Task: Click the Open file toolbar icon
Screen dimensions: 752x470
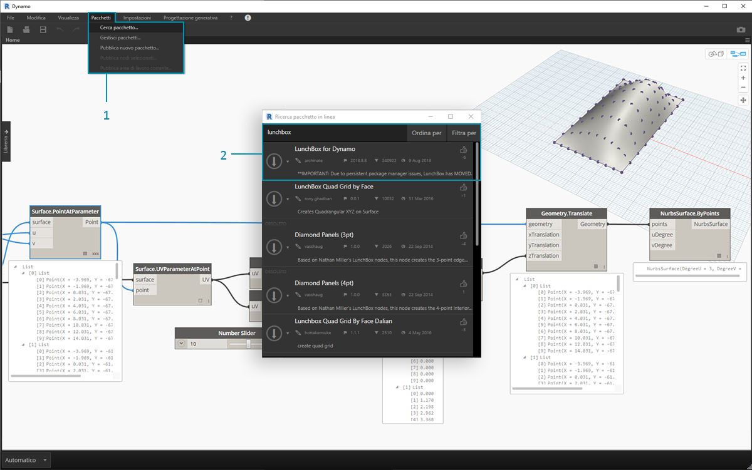Action: [x=27, y=29]
